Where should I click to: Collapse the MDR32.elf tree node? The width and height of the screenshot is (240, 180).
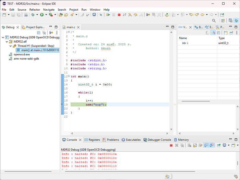7,41
